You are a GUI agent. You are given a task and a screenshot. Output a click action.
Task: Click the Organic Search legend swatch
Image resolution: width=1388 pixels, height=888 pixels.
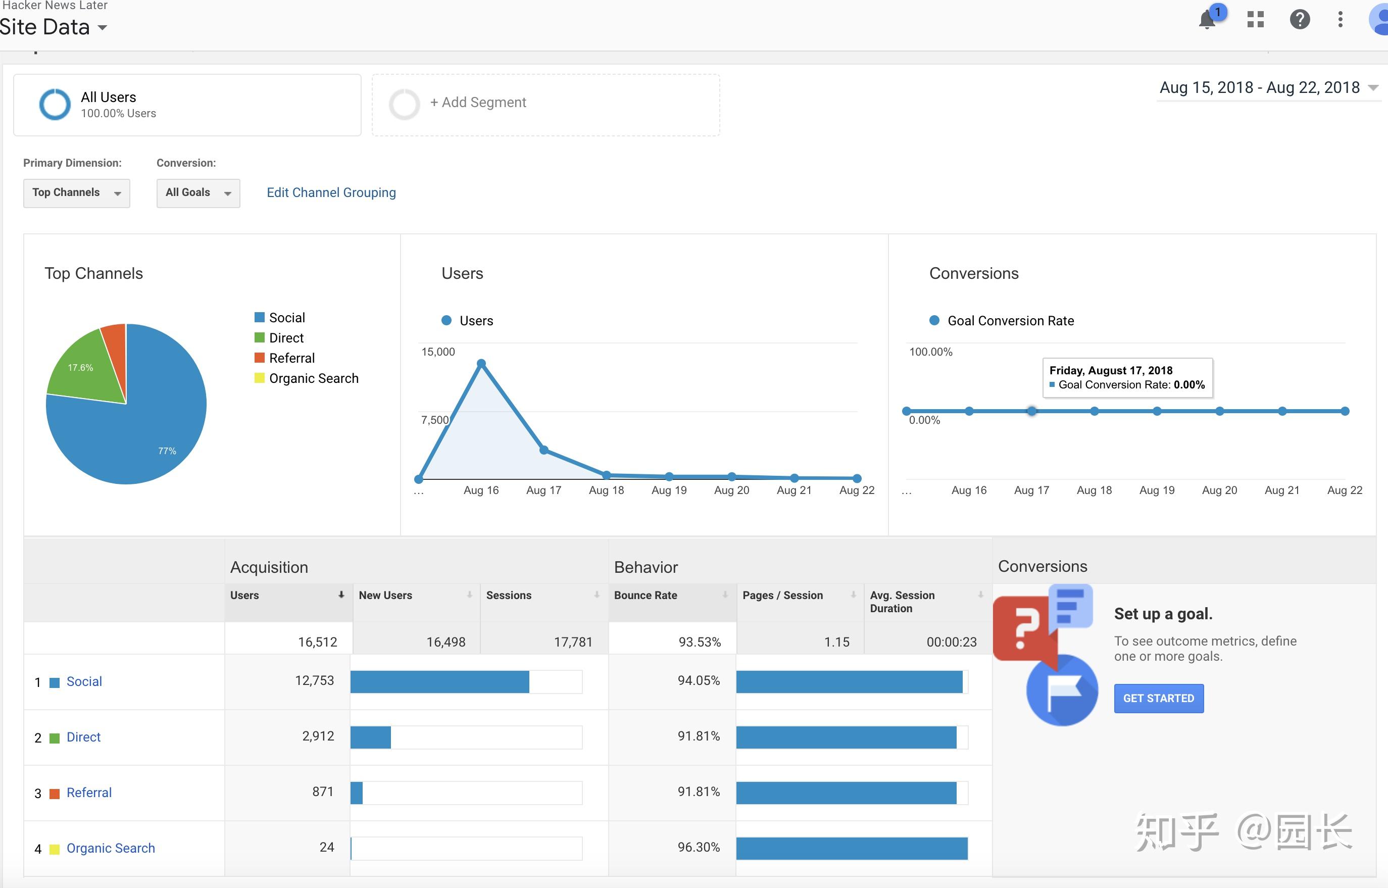[260, 378]
